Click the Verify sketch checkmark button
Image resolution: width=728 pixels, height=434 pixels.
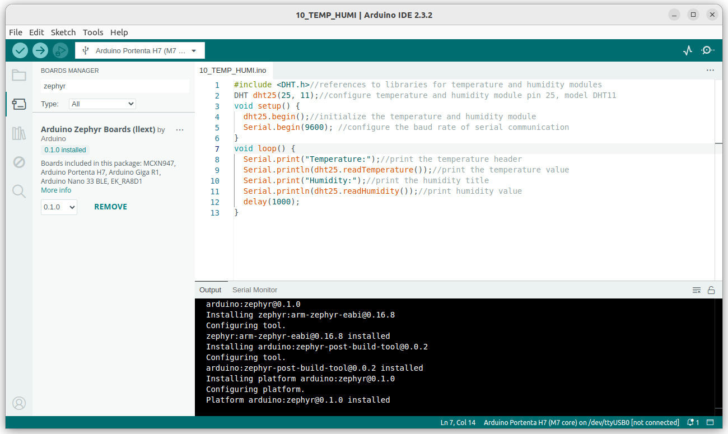pyautogui.click(x=20, y=50)
